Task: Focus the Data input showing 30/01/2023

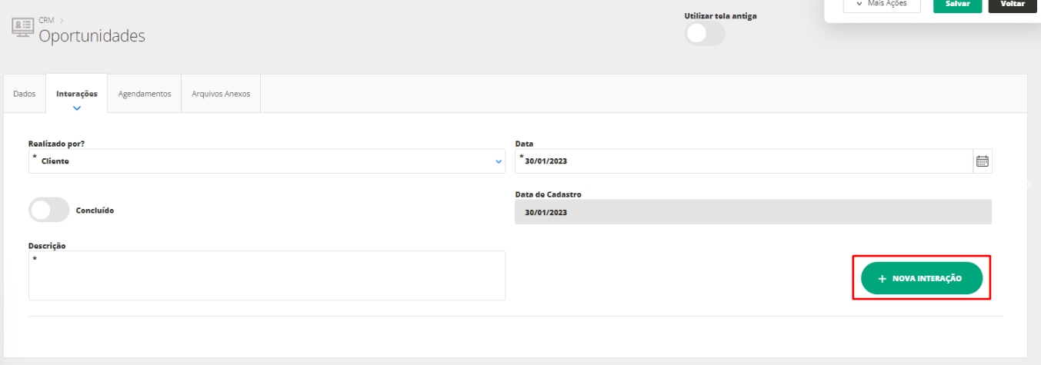Action: pyautogui.click(x=742, y=161)
